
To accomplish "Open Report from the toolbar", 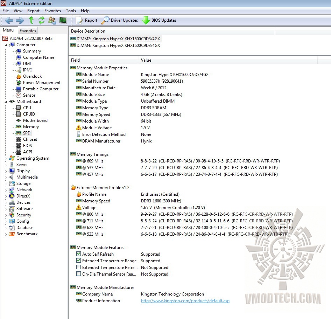I will (x=86, y=20).
